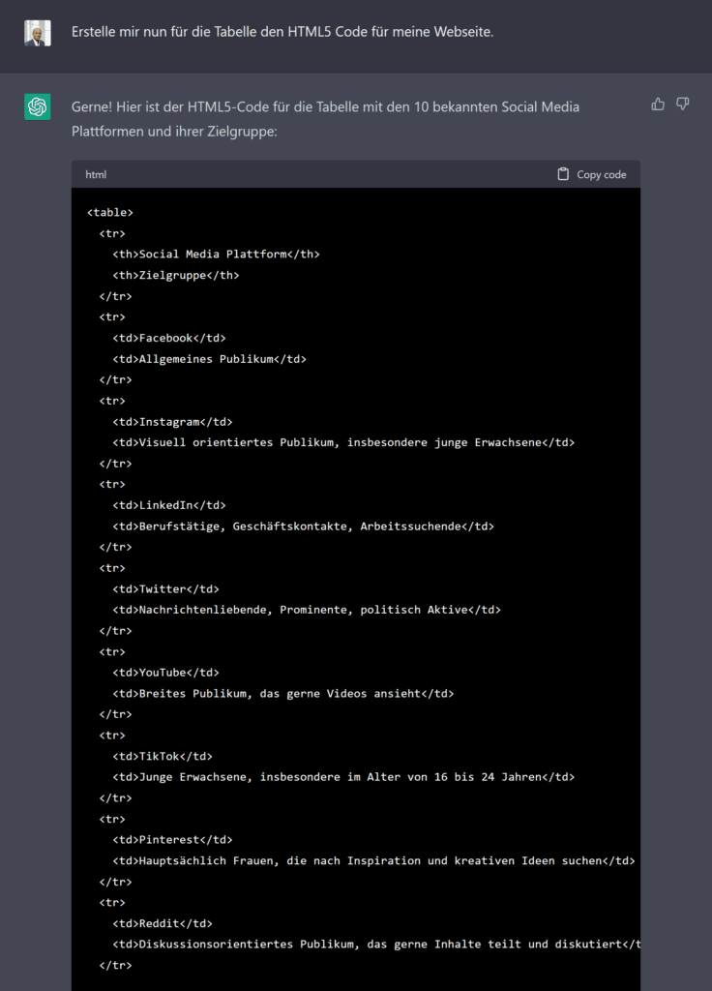Click the Diskussionsorientiertes Publikum code line
The image size is (712, 991).
tap(376, 945)
